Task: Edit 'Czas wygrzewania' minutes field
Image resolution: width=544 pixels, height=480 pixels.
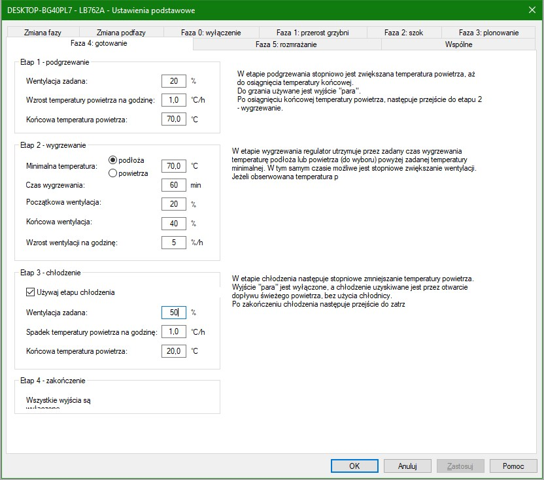Action: [174, 185]
